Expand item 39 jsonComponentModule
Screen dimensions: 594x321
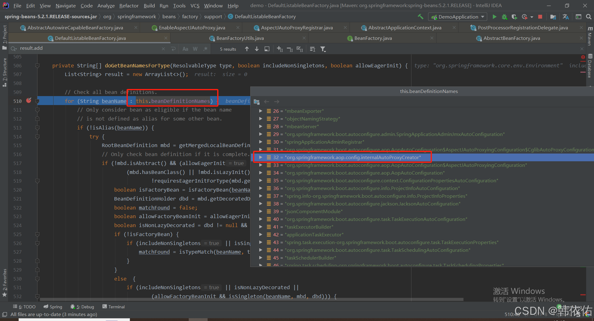(260, 211)
